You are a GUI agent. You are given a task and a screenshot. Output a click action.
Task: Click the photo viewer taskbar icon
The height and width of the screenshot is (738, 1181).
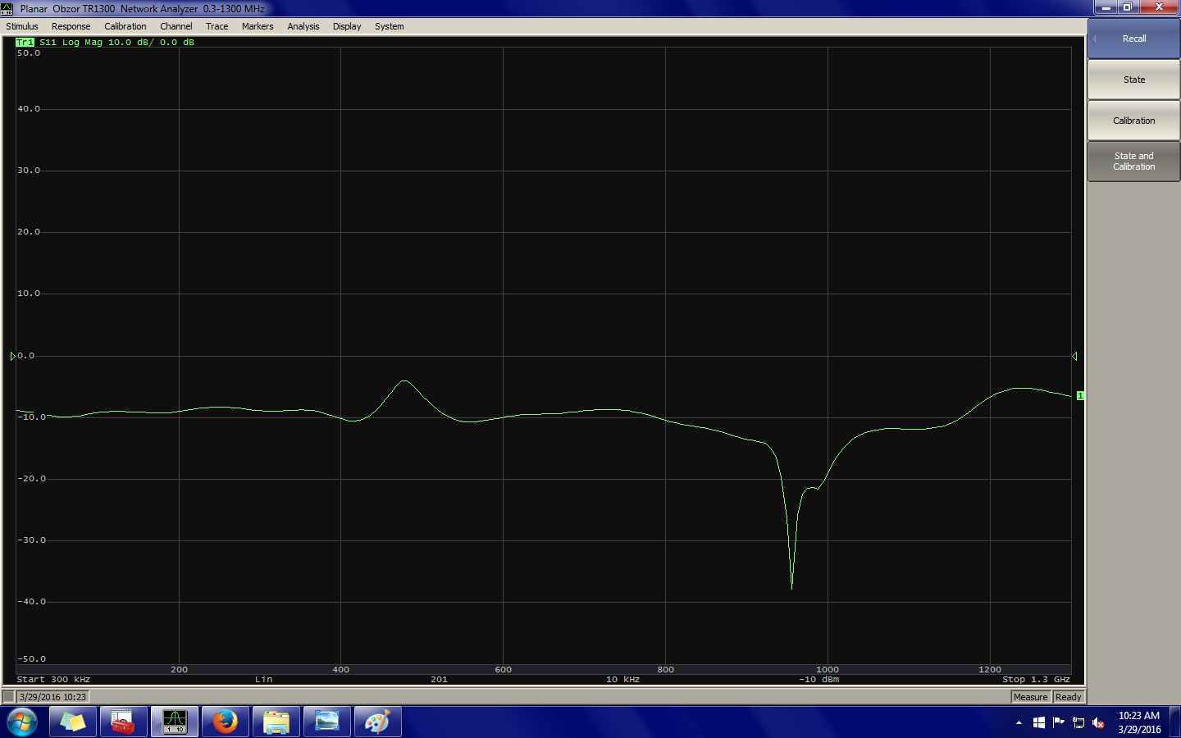click(x=326, y=722)
